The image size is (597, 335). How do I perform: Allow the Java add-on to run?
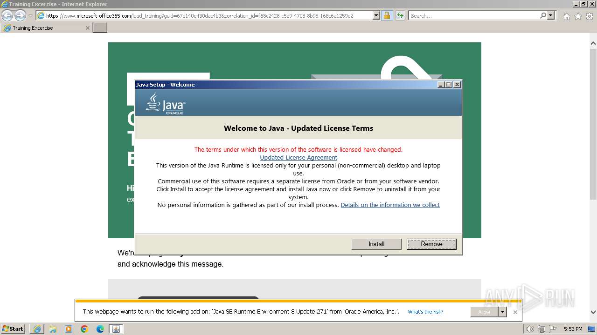click(x=484, y=312)
